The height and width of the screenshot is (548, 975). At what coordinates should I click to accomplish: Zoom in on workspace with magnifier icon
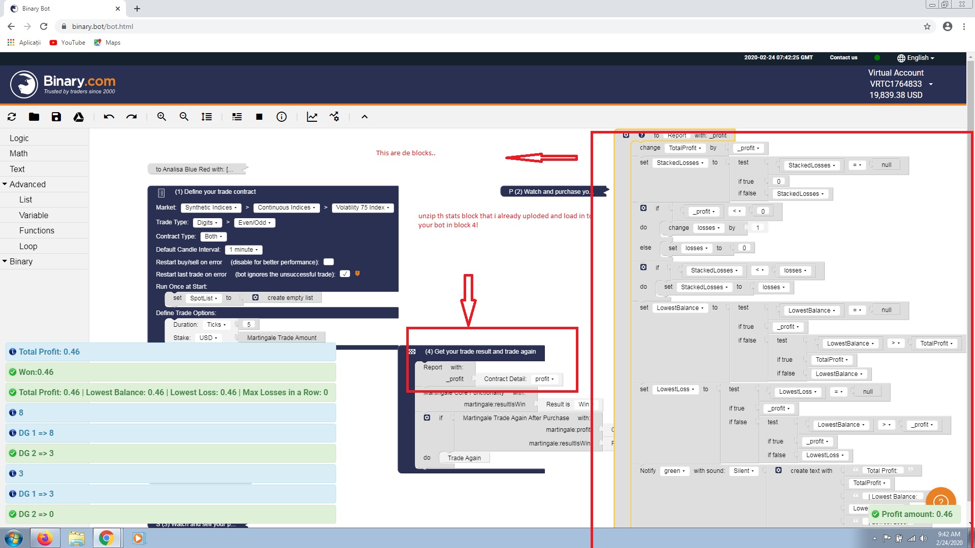[161, 117]
